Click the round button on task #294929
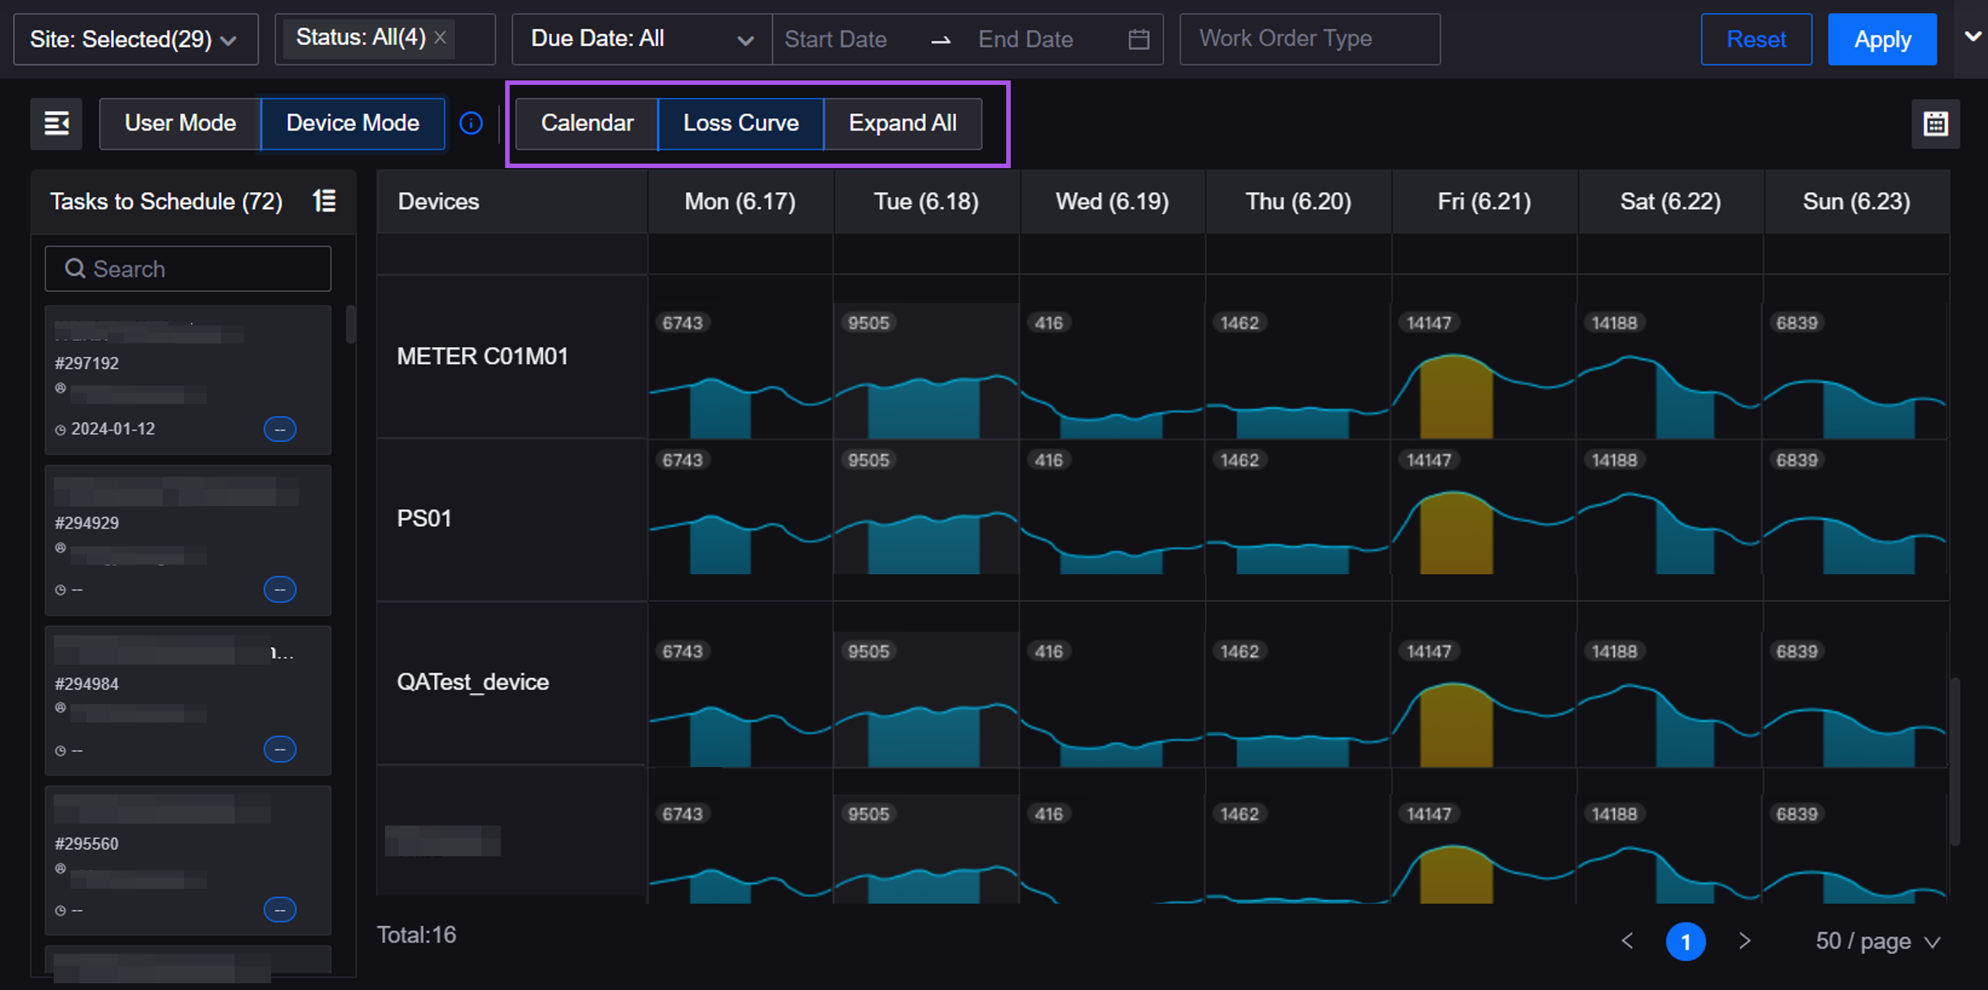The height and width of the screenshot is (990, 1988). click(279, 590)
